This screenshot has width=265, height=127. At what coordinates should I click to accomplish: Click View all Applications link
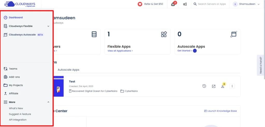(x=120, y=51)
